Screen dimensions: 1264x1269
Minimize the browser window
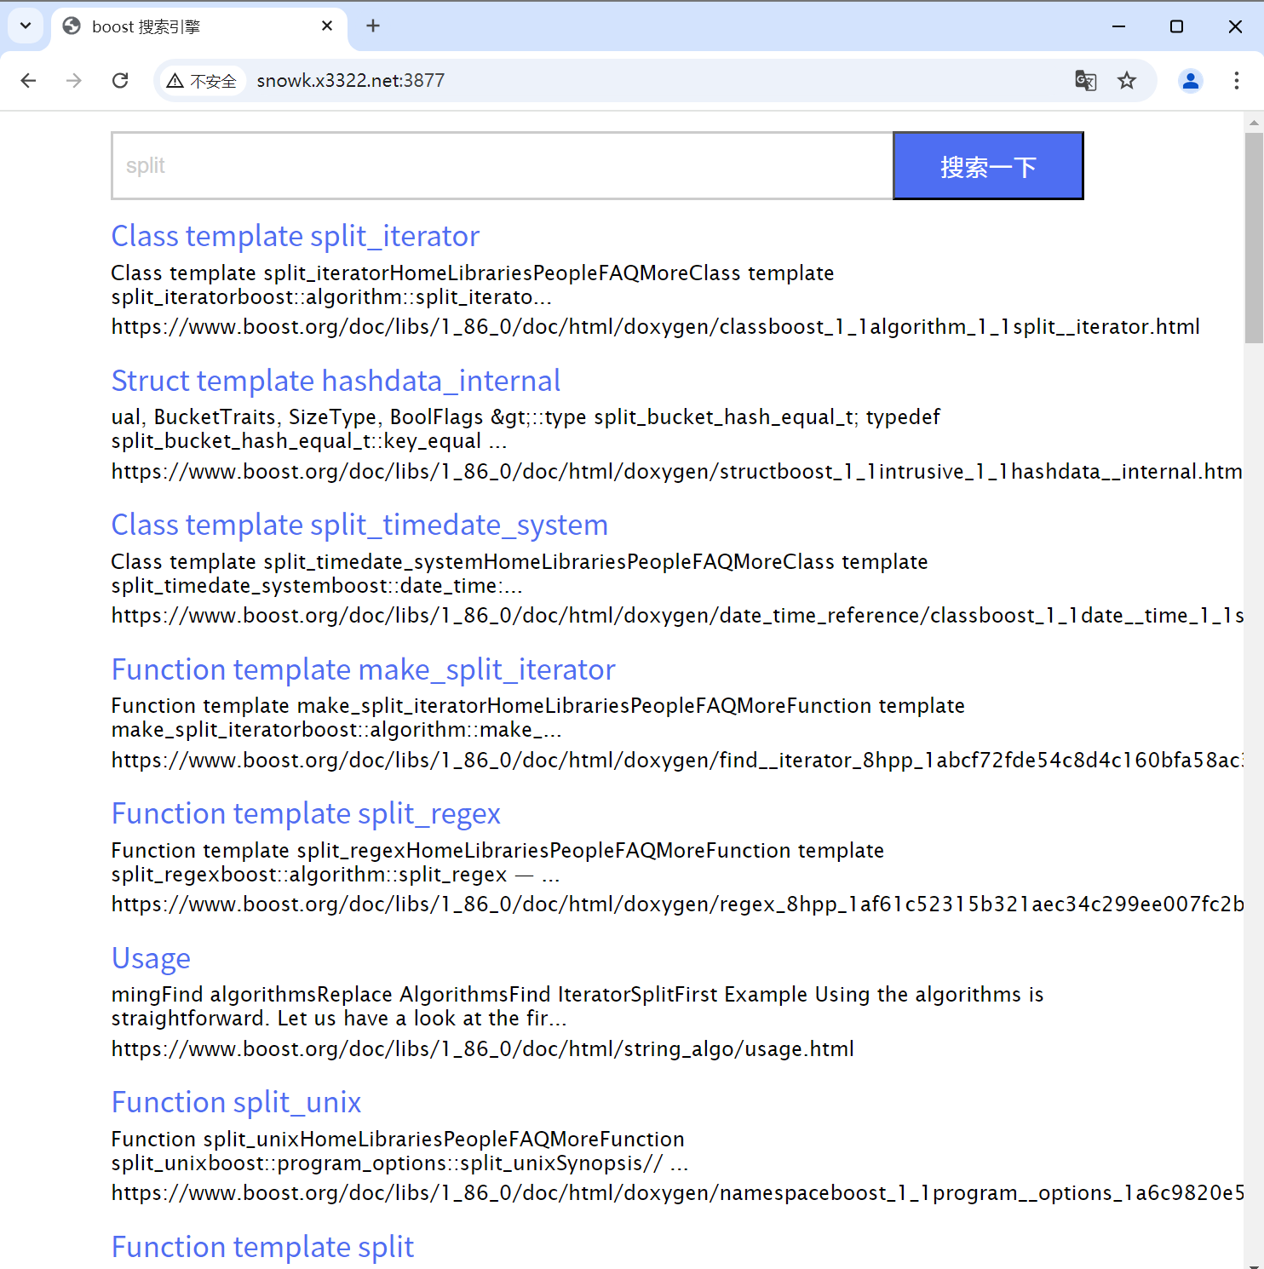[x=1118, y=26]
